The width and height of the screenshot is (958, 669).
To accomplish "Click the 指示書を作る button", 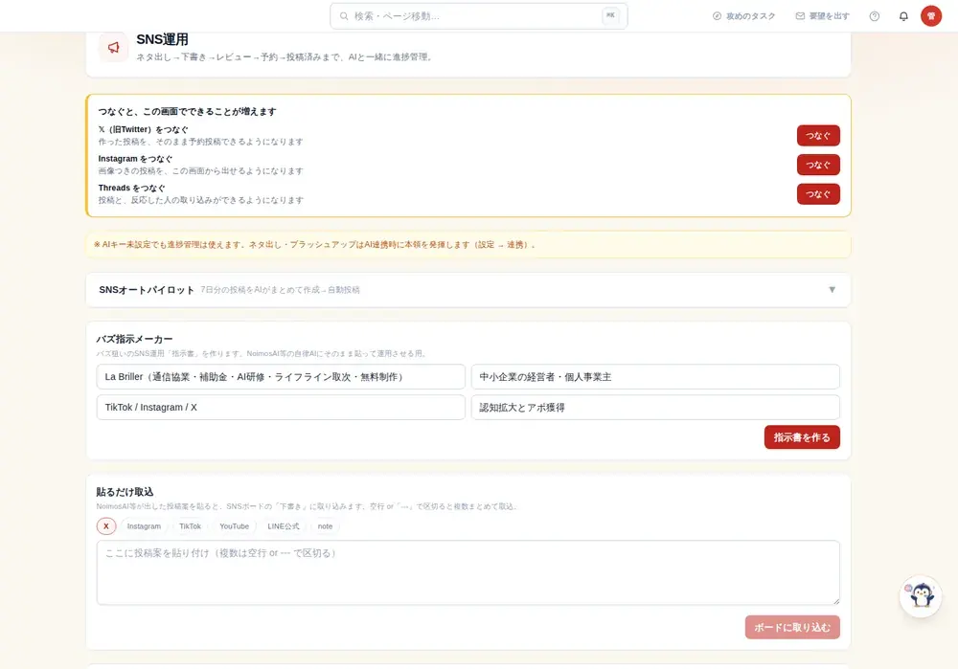I will [x=802, y=437].
